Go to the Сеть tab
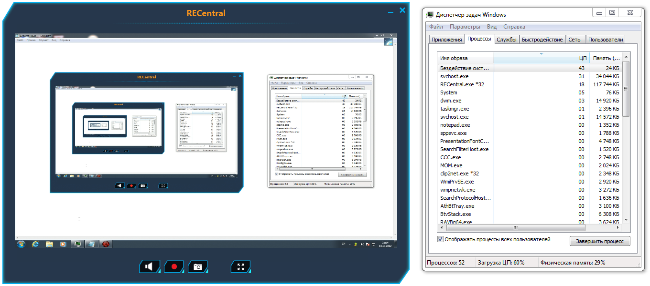Screen dimensions: 650x286 tap(575, 40)
